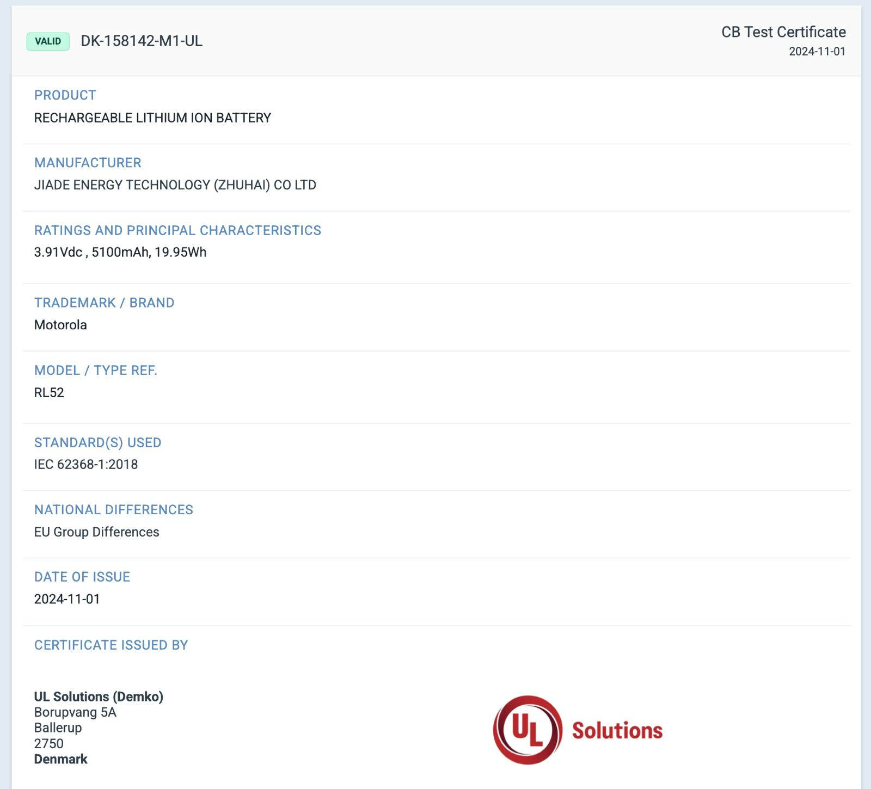Click the circular UL logo emblem

coord(527,730)
